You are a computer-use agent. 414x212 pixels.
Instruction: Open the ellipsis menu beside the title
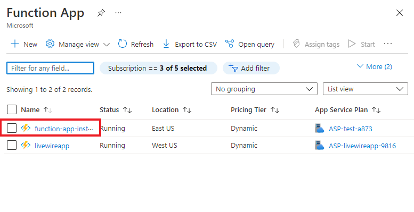pos(118,13)
